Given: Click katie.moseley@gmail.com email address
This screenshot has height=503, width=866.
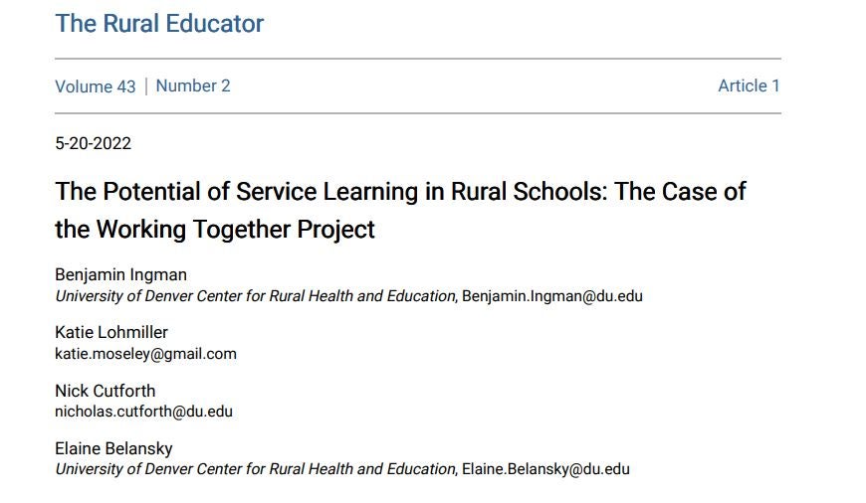Looking at the screenshot, I should [x=145, y=354].
